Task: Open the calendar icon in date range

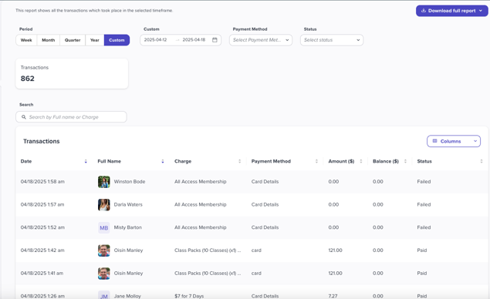Action: pyautogui.click(x=215, y=40)
